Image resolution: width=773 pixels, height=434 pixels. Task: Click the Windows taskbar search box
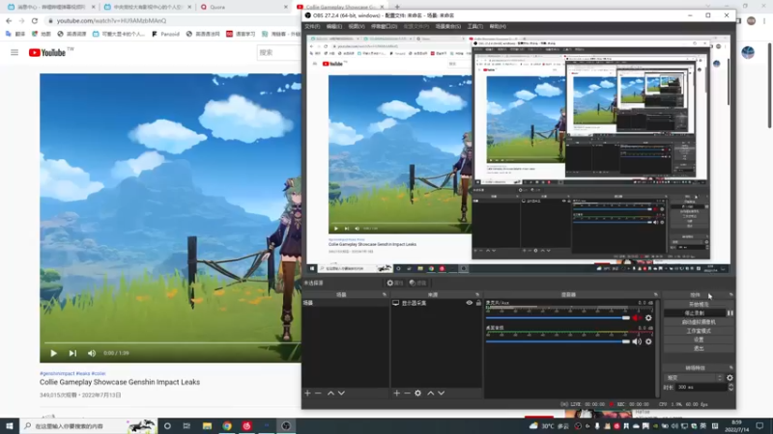tap(88, 426)
